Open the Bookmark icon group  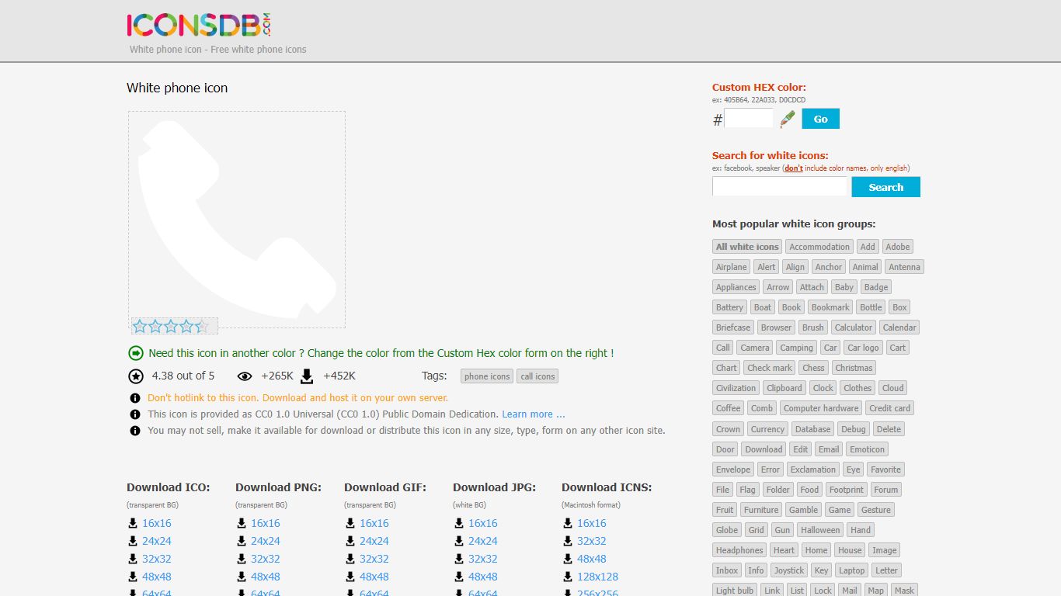[x=830, y=307]
